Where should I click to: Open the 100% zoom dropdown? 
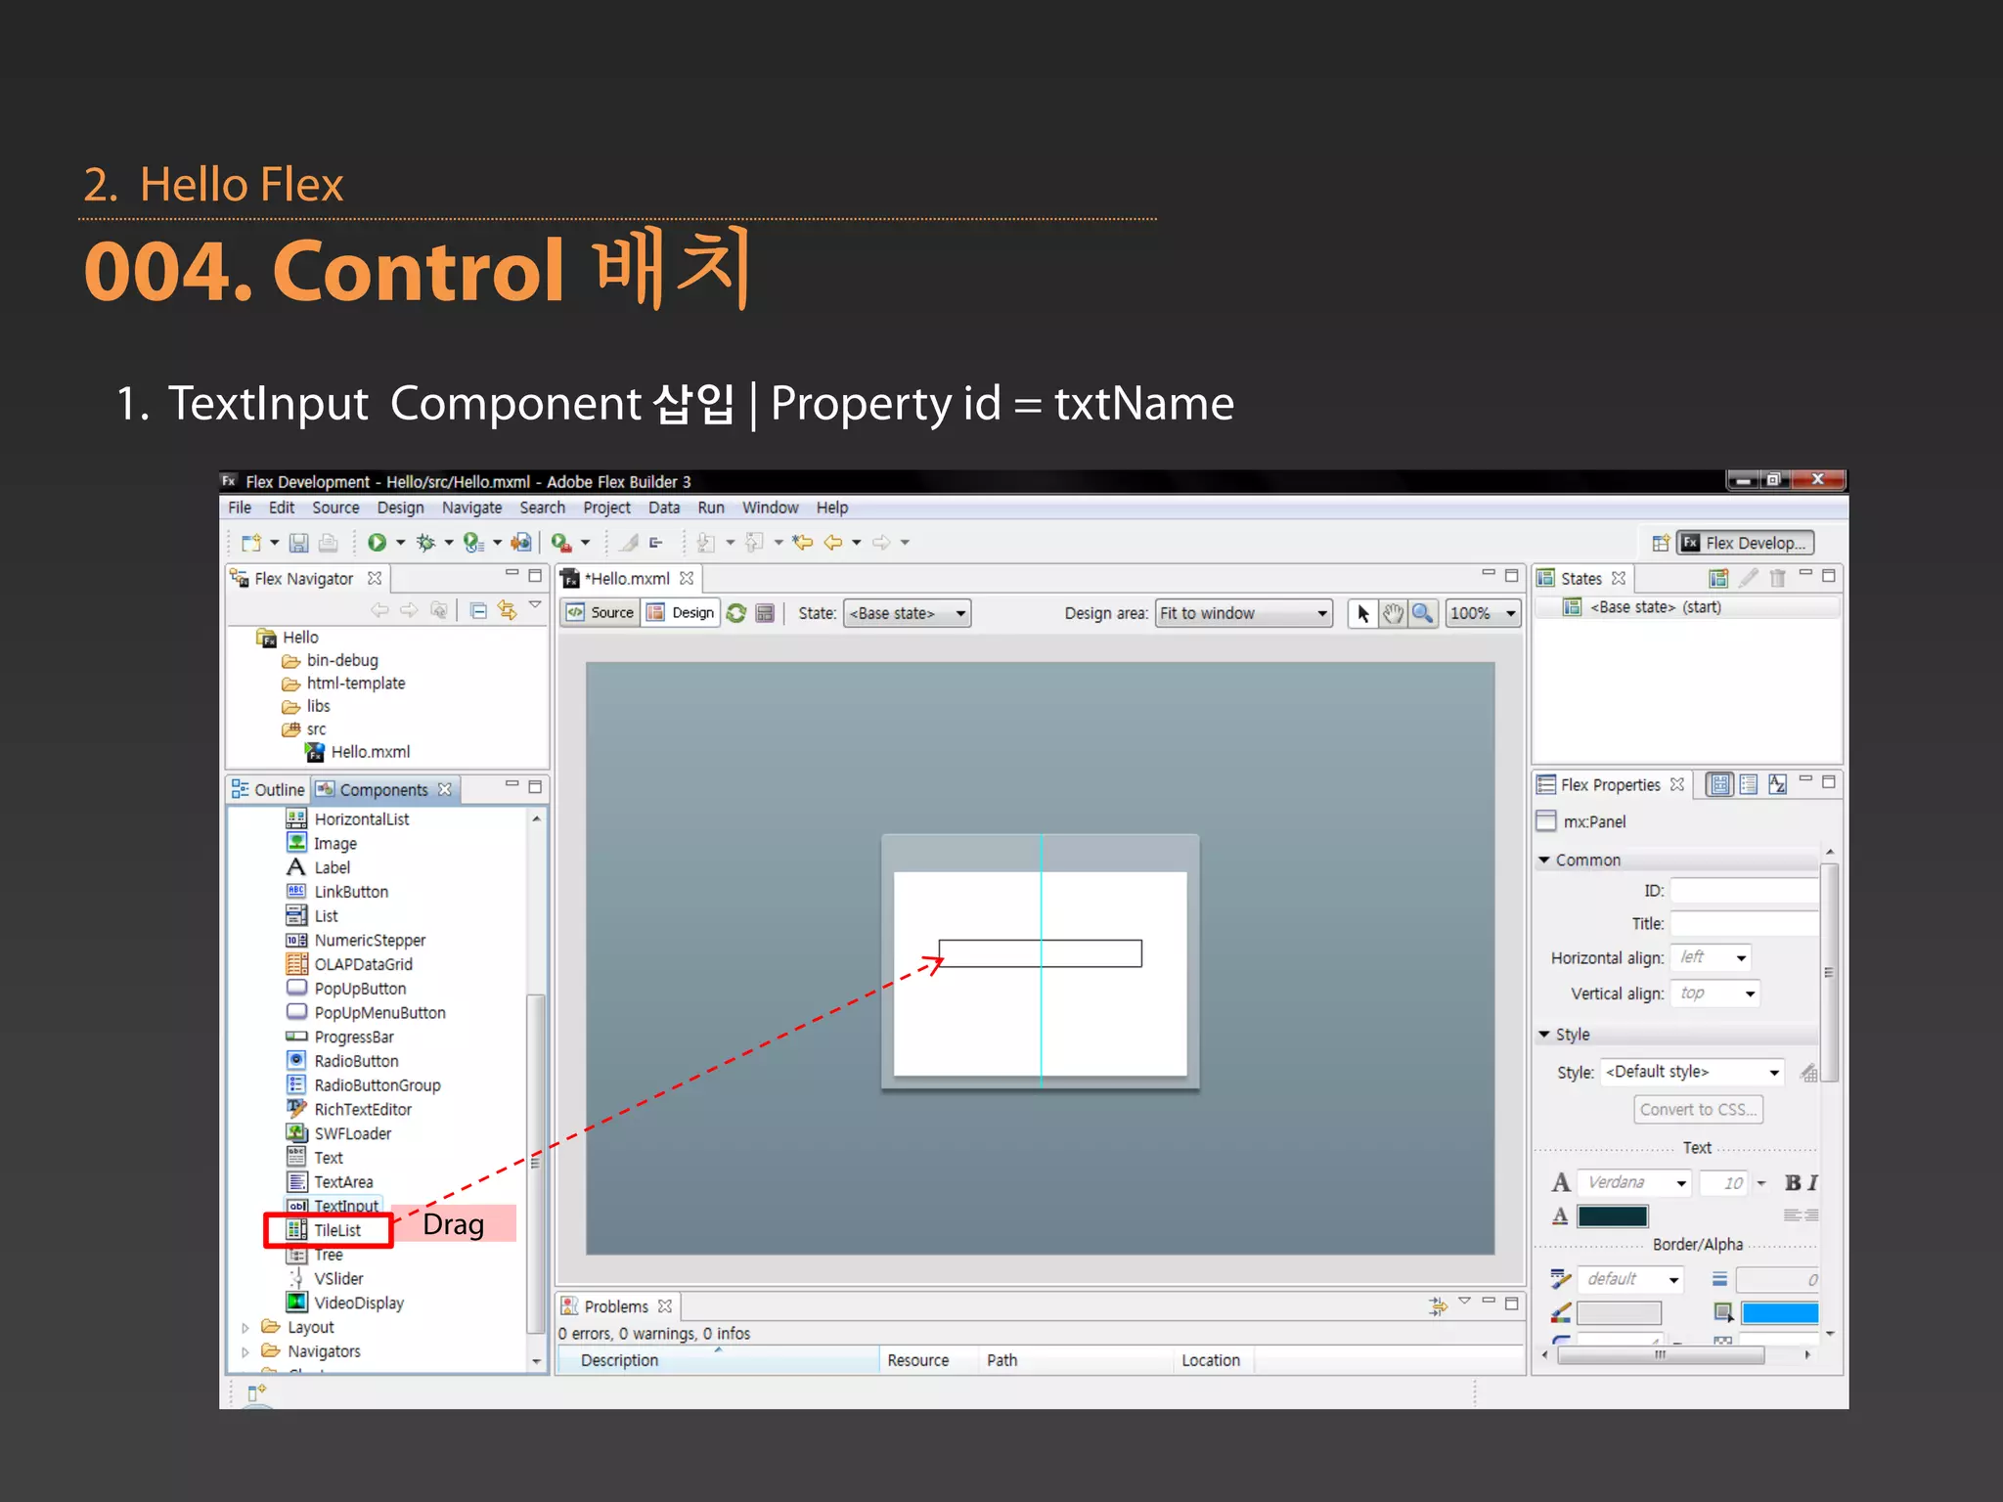click(x=1483, y=613)
